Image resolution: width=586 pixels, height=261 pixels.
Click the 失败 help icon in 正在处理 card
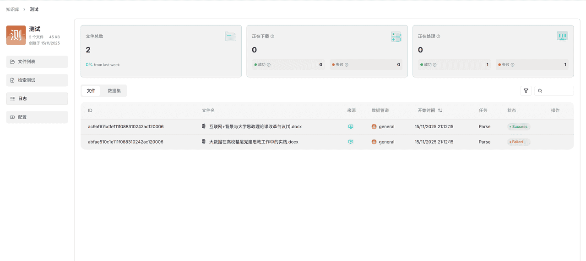(512, 65)
